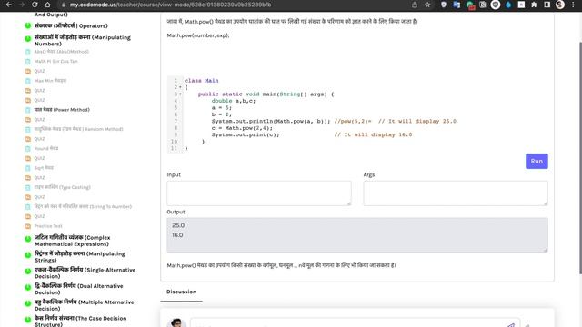Open the Type Casting lesson
Image resolution: width=582 pixels, height=327 pixels.
pyautogui.click(x=63, y=187)
